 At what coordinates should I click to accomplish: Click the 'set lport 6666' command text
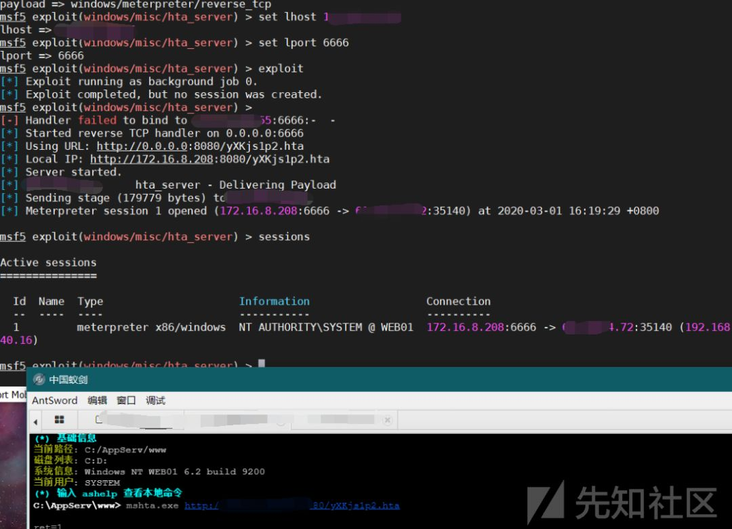click(304, 43)
